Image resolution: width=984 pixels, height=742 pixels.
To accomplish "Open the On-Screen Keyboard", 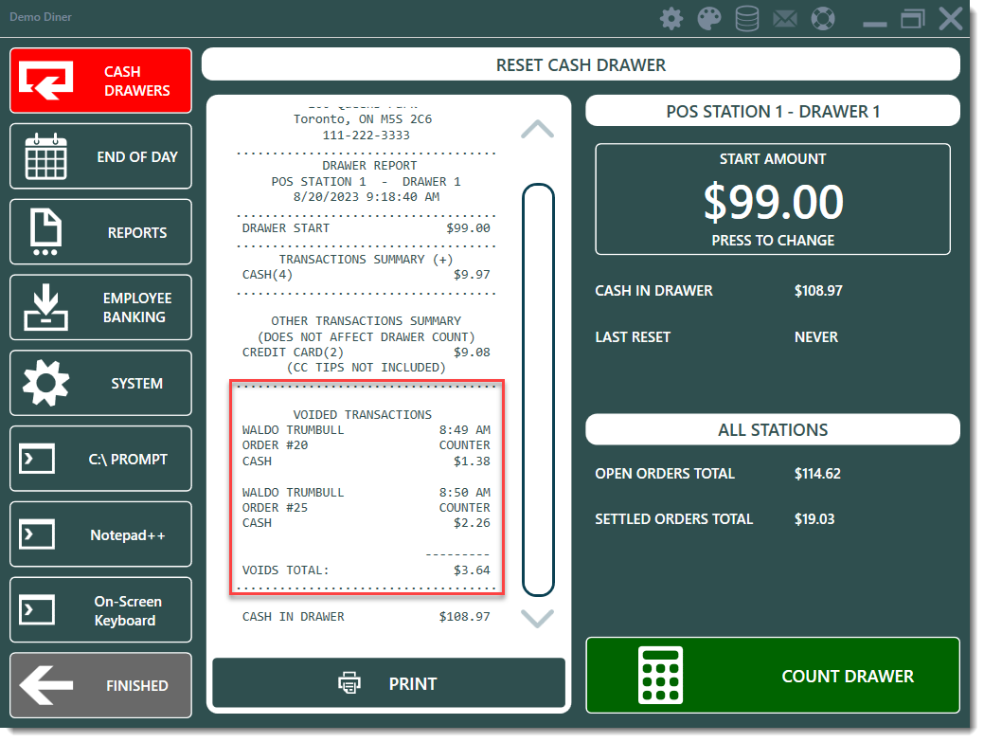I will point(100,610).
